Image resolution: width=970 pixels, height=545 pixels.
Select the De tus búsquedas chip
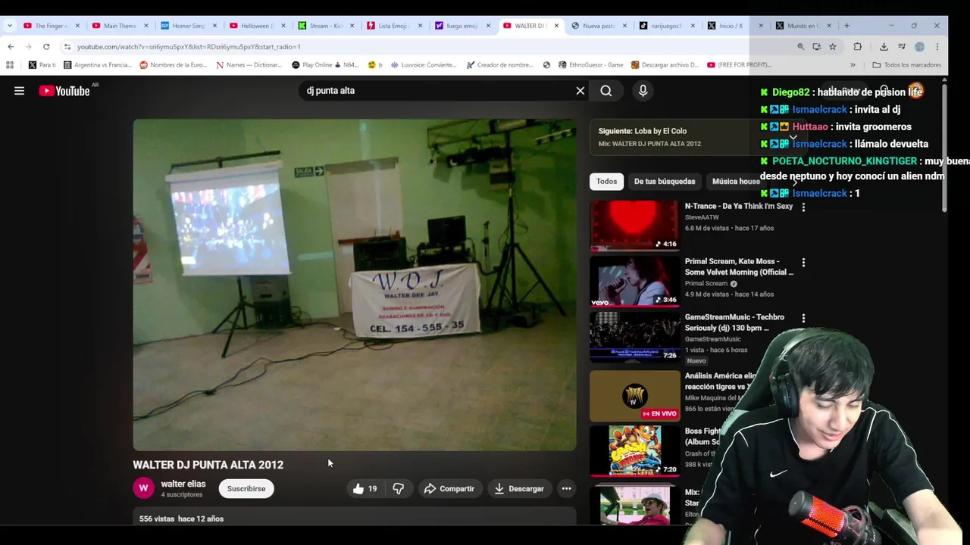point(665,182)
